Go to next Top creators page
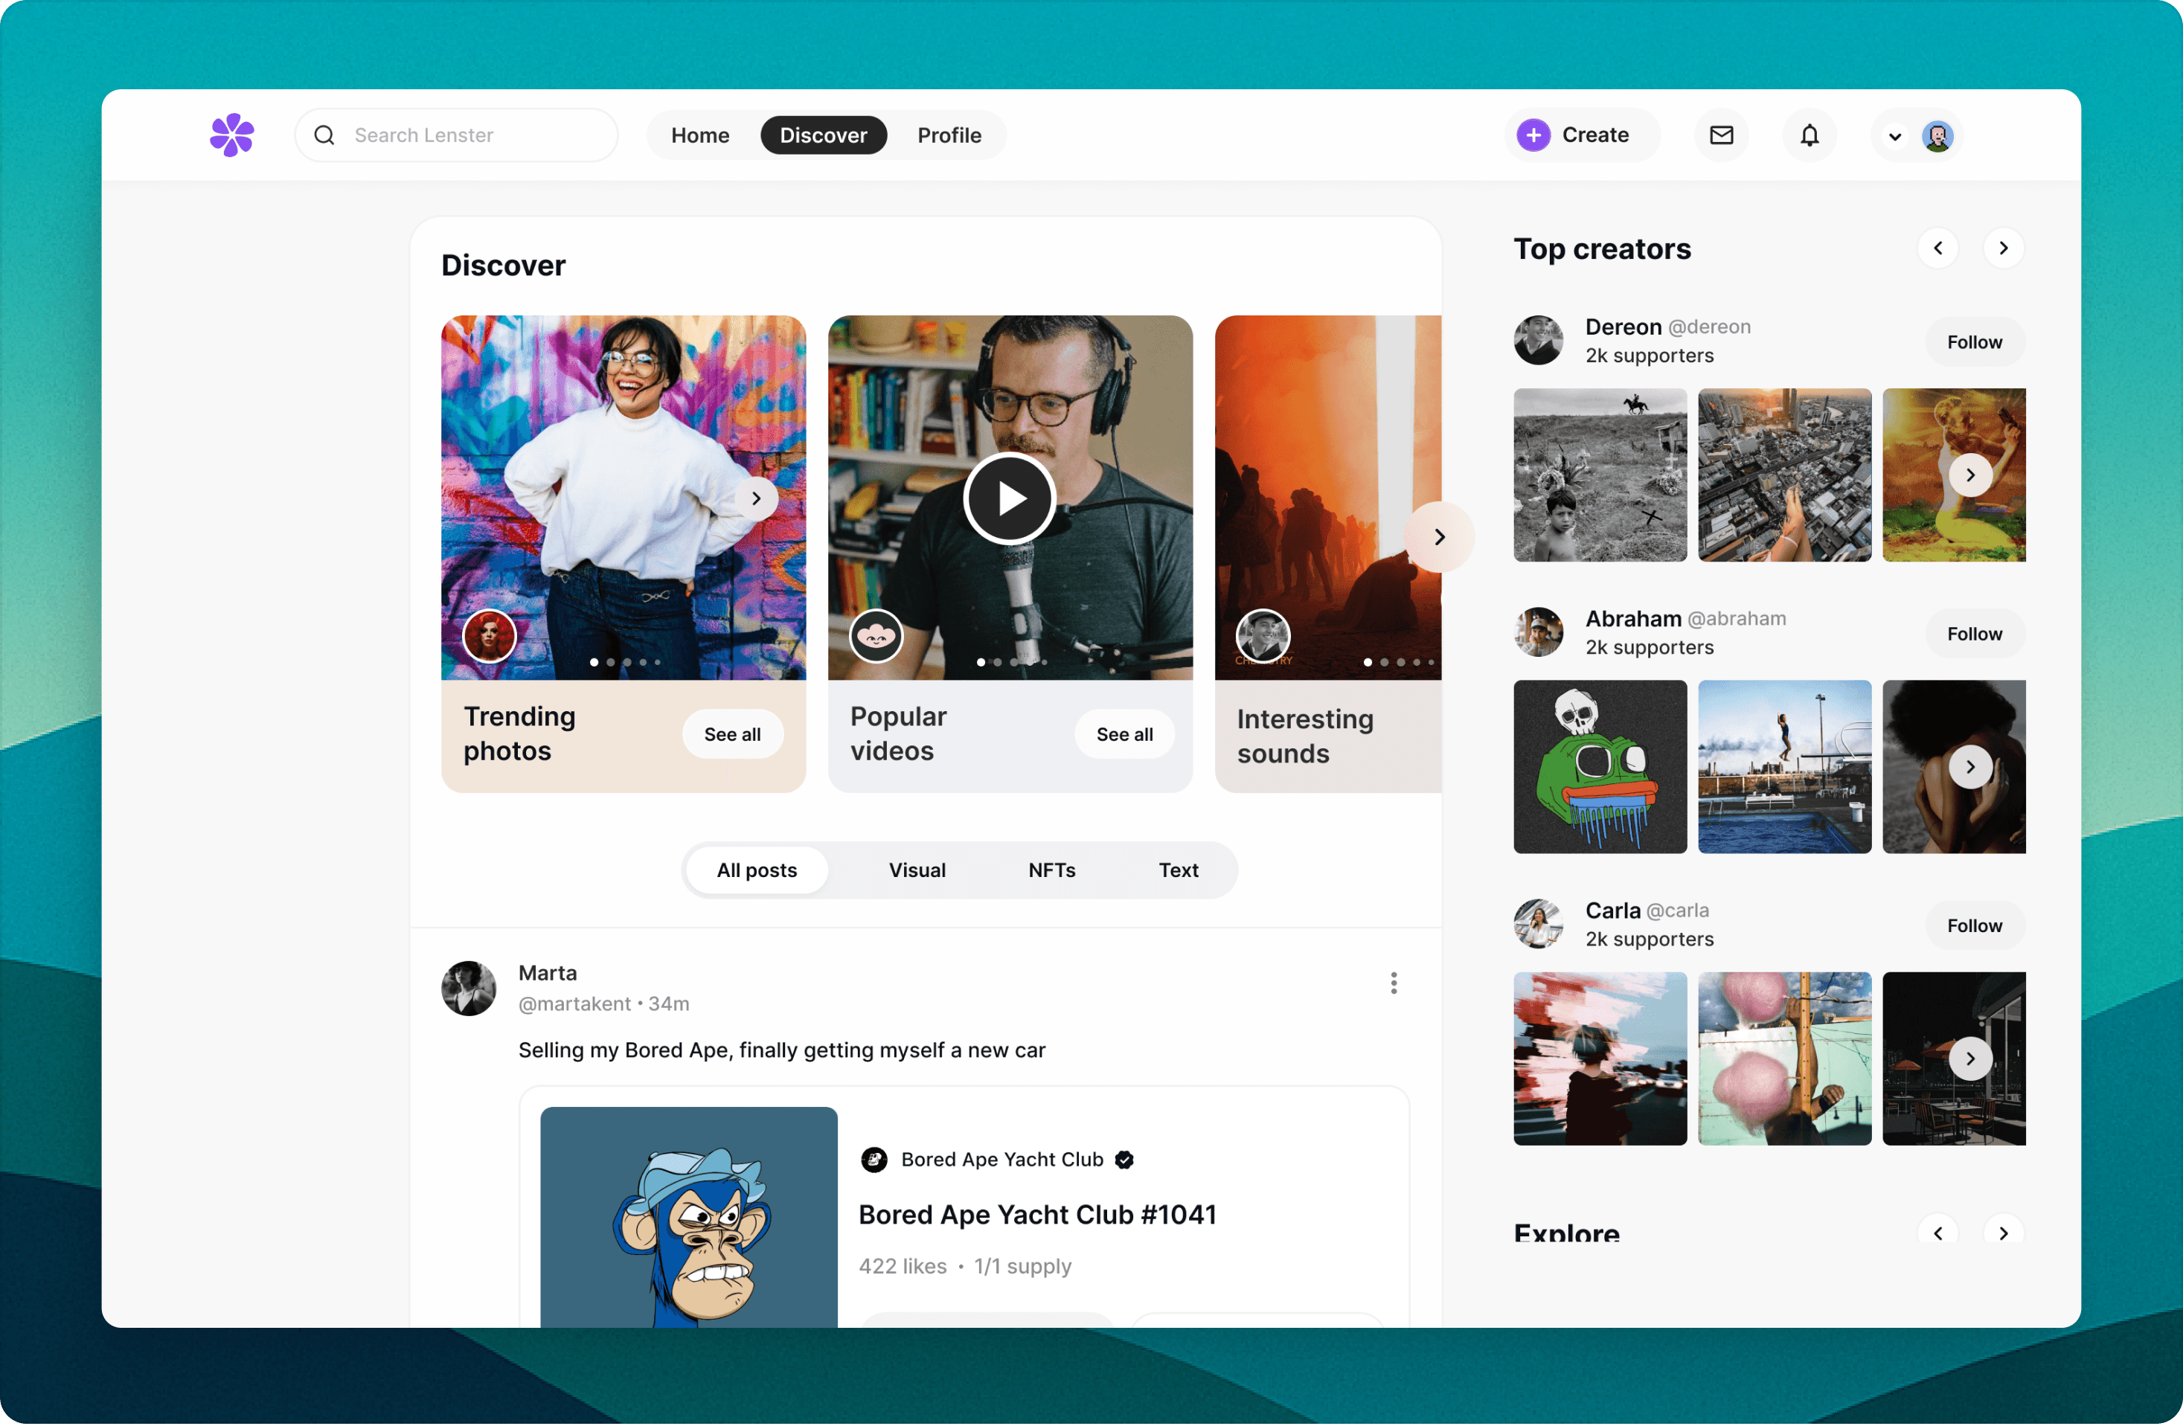2183x1426 pixels. (x=2003, y=248)
